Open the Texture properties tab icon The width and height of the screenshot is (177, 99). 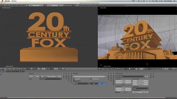click(x=21, y=71)
